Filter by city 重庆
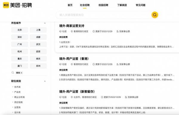The image size is (179, 115). 19,59
